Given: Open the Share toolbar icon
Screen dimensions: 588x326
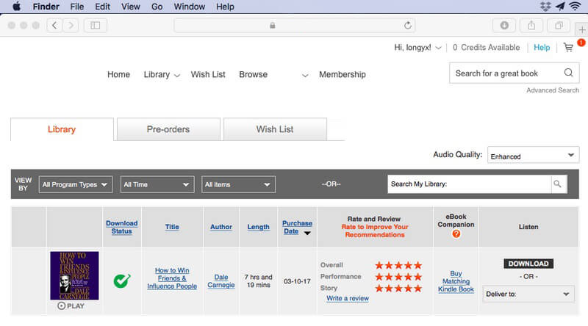Looking at the screenshot, I should pyautogui.click(x=531, y=26).
